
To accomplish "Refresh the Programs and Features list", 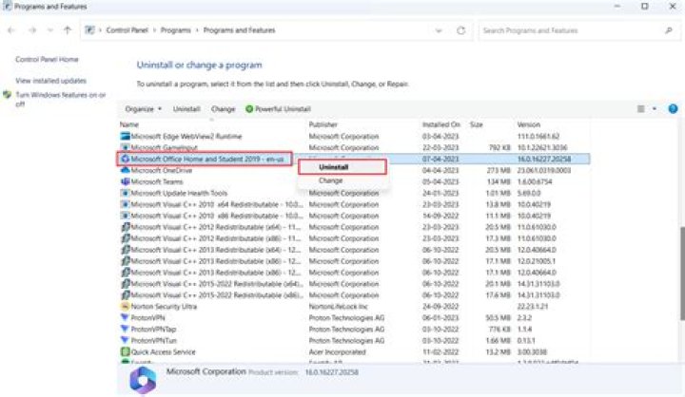I will pos(460,30).
